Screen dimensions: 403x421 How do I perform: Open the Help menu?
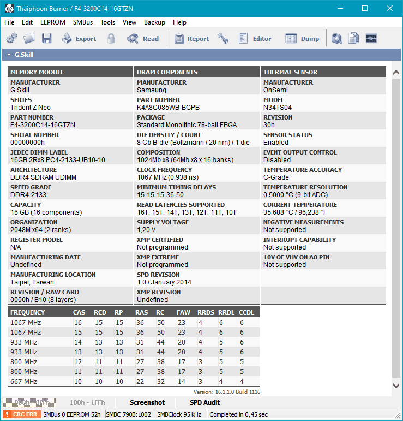[x=179, y=22]
